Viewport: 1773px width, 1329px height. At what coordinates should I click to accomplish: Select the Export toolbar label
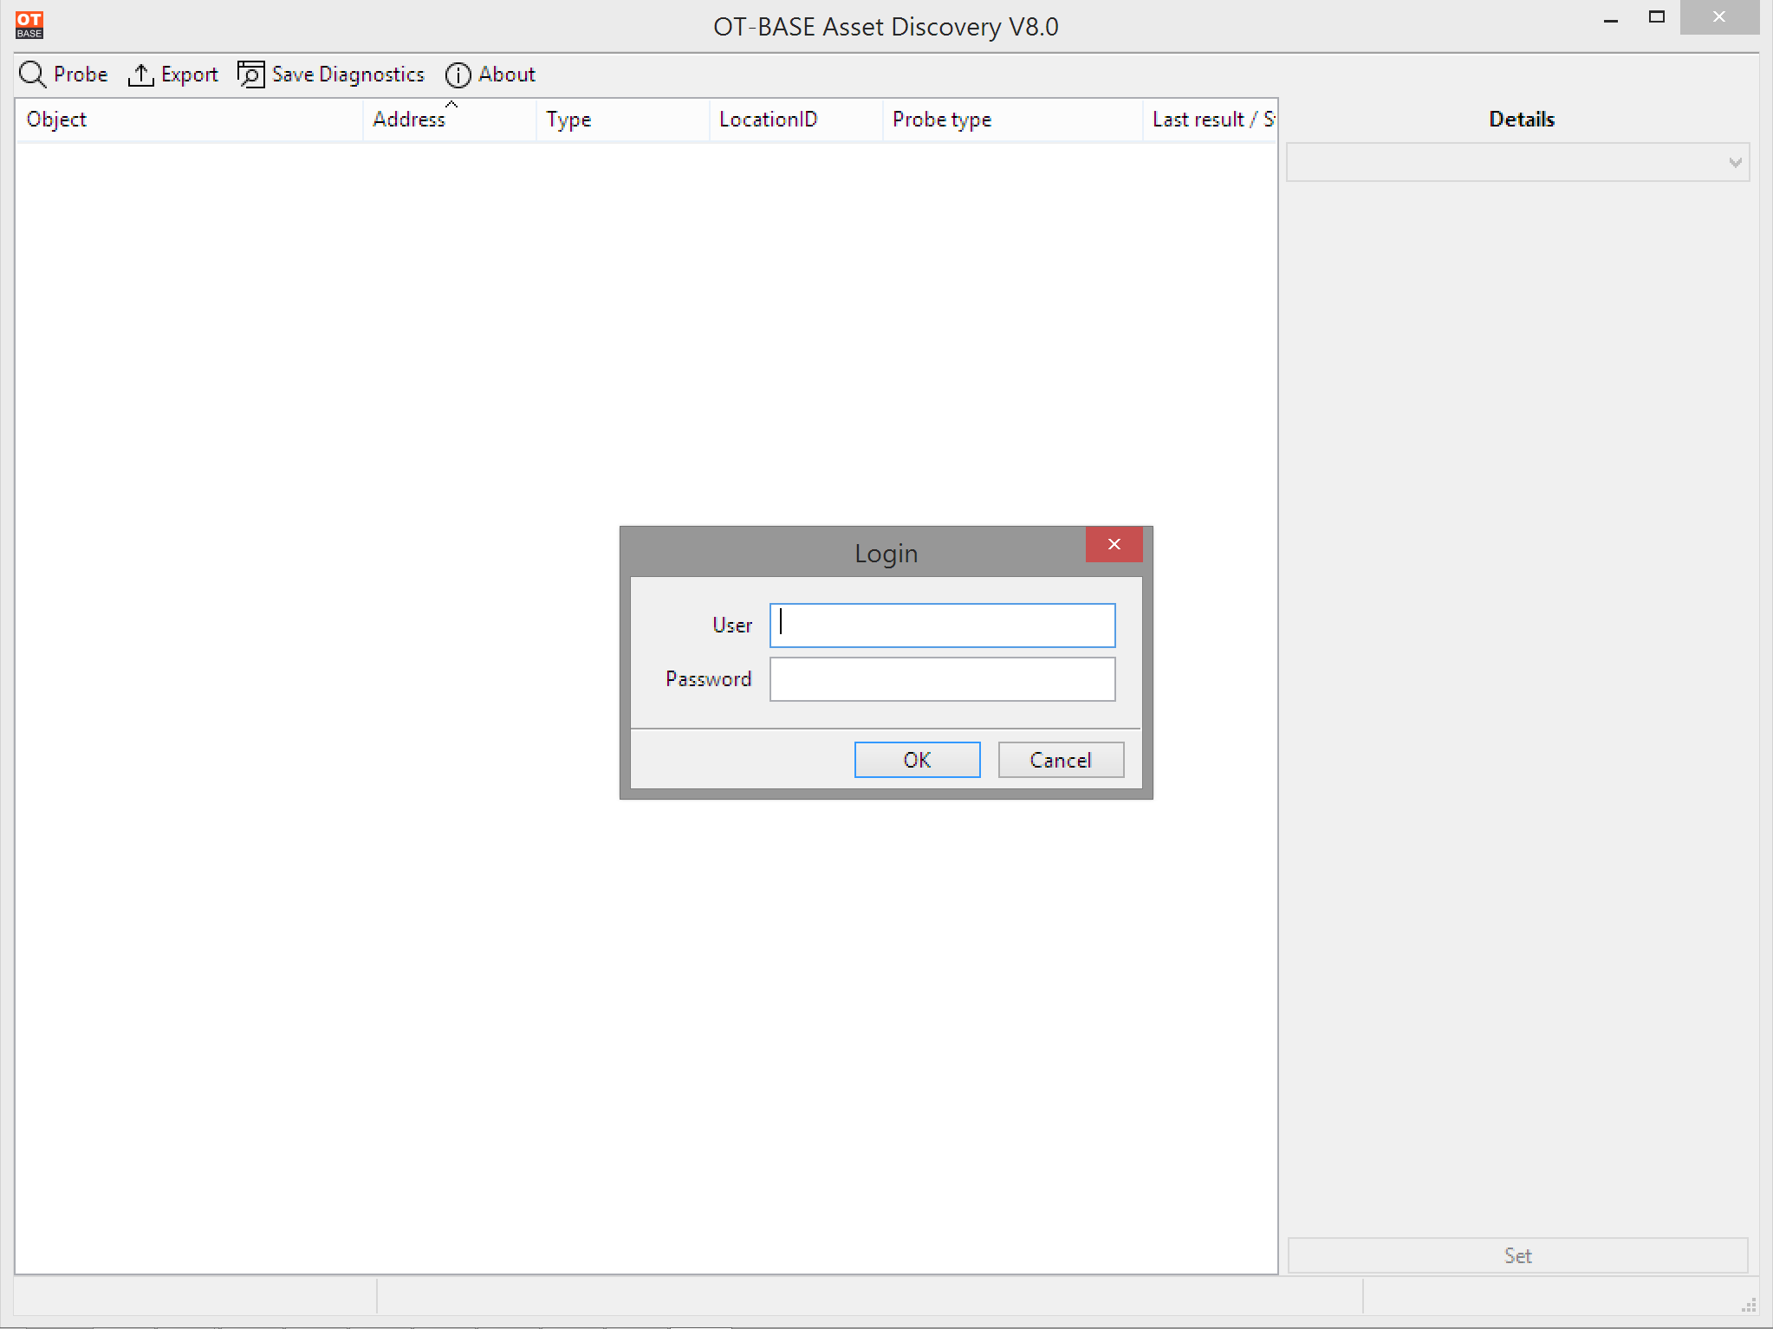[189, 75]
